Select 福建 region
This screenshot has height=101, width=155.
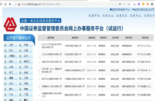click(11, 78)
